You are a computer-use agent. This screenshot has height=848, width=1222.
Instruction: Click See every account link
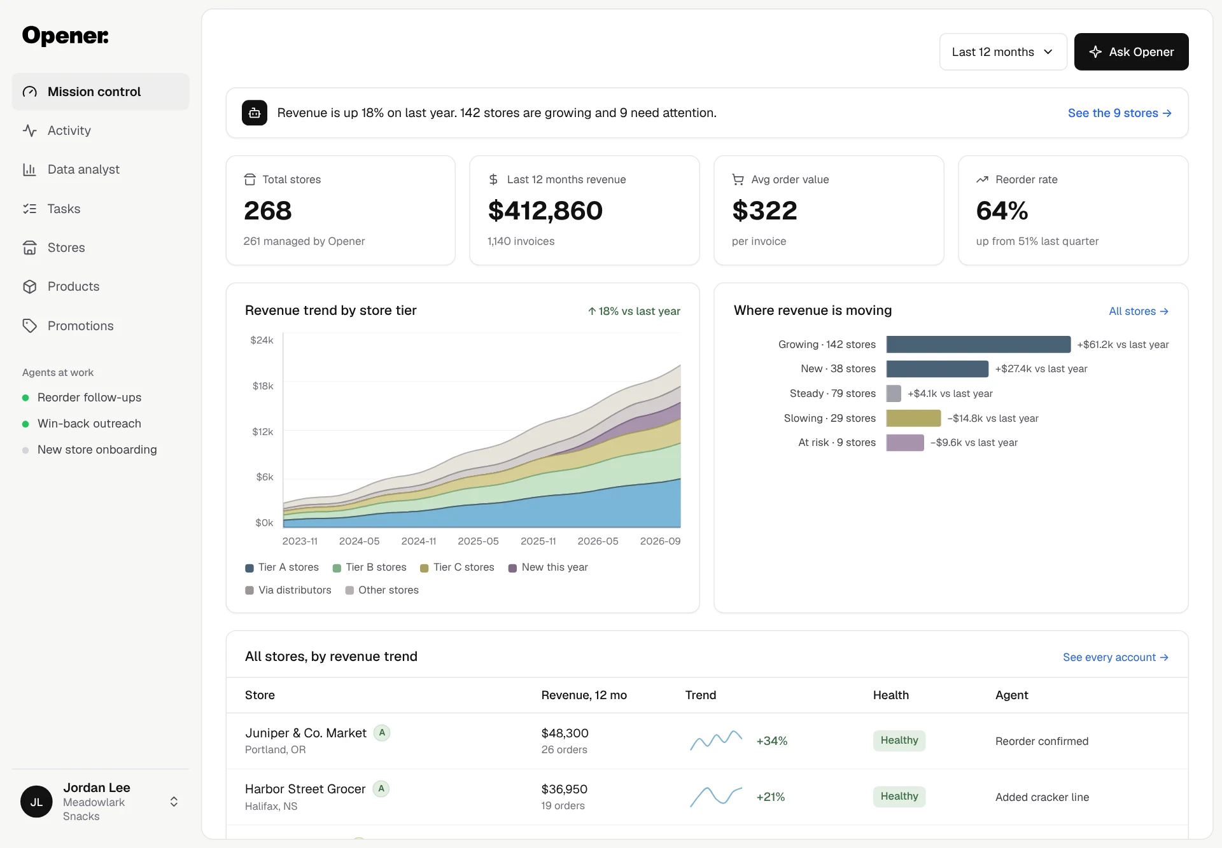tap(1116, 657)
